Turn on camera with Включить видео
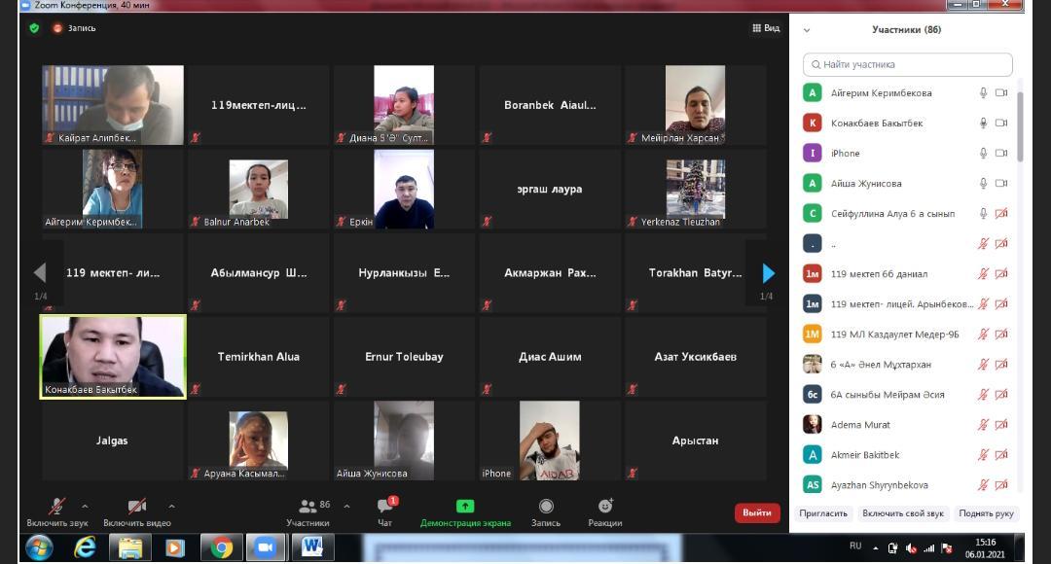The width and height of the screenshot is (1051, 564). (x=137, y=507)
